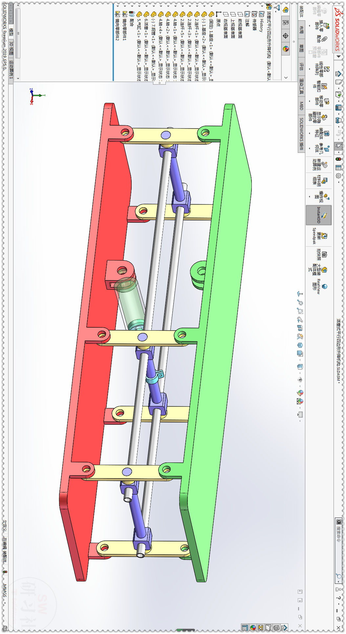Screen dimensions: 346x634
Task: Expand the New document dropdown arrow
Action: pos(338,88)
